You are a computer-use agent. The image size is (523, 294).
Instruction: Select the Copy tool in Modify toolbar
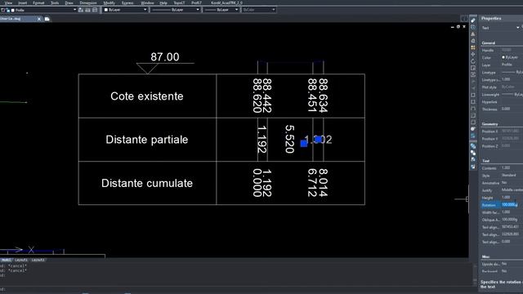coord(473,27)
